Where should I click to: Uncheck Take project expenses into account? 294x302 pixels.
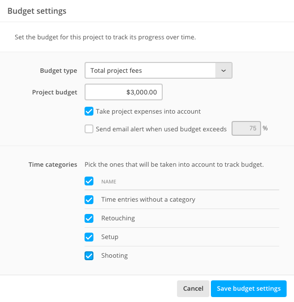(89, 111)
